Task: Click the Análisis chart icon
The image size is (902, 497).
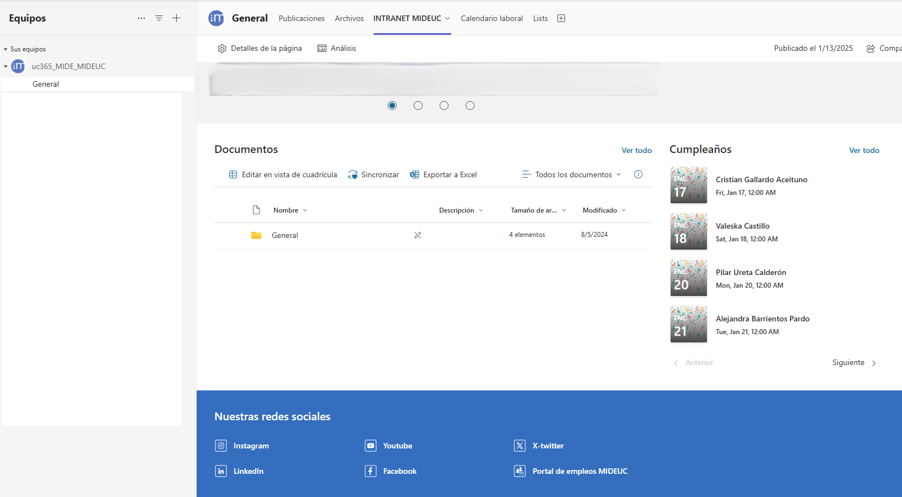Action: (x=322, y=49)
